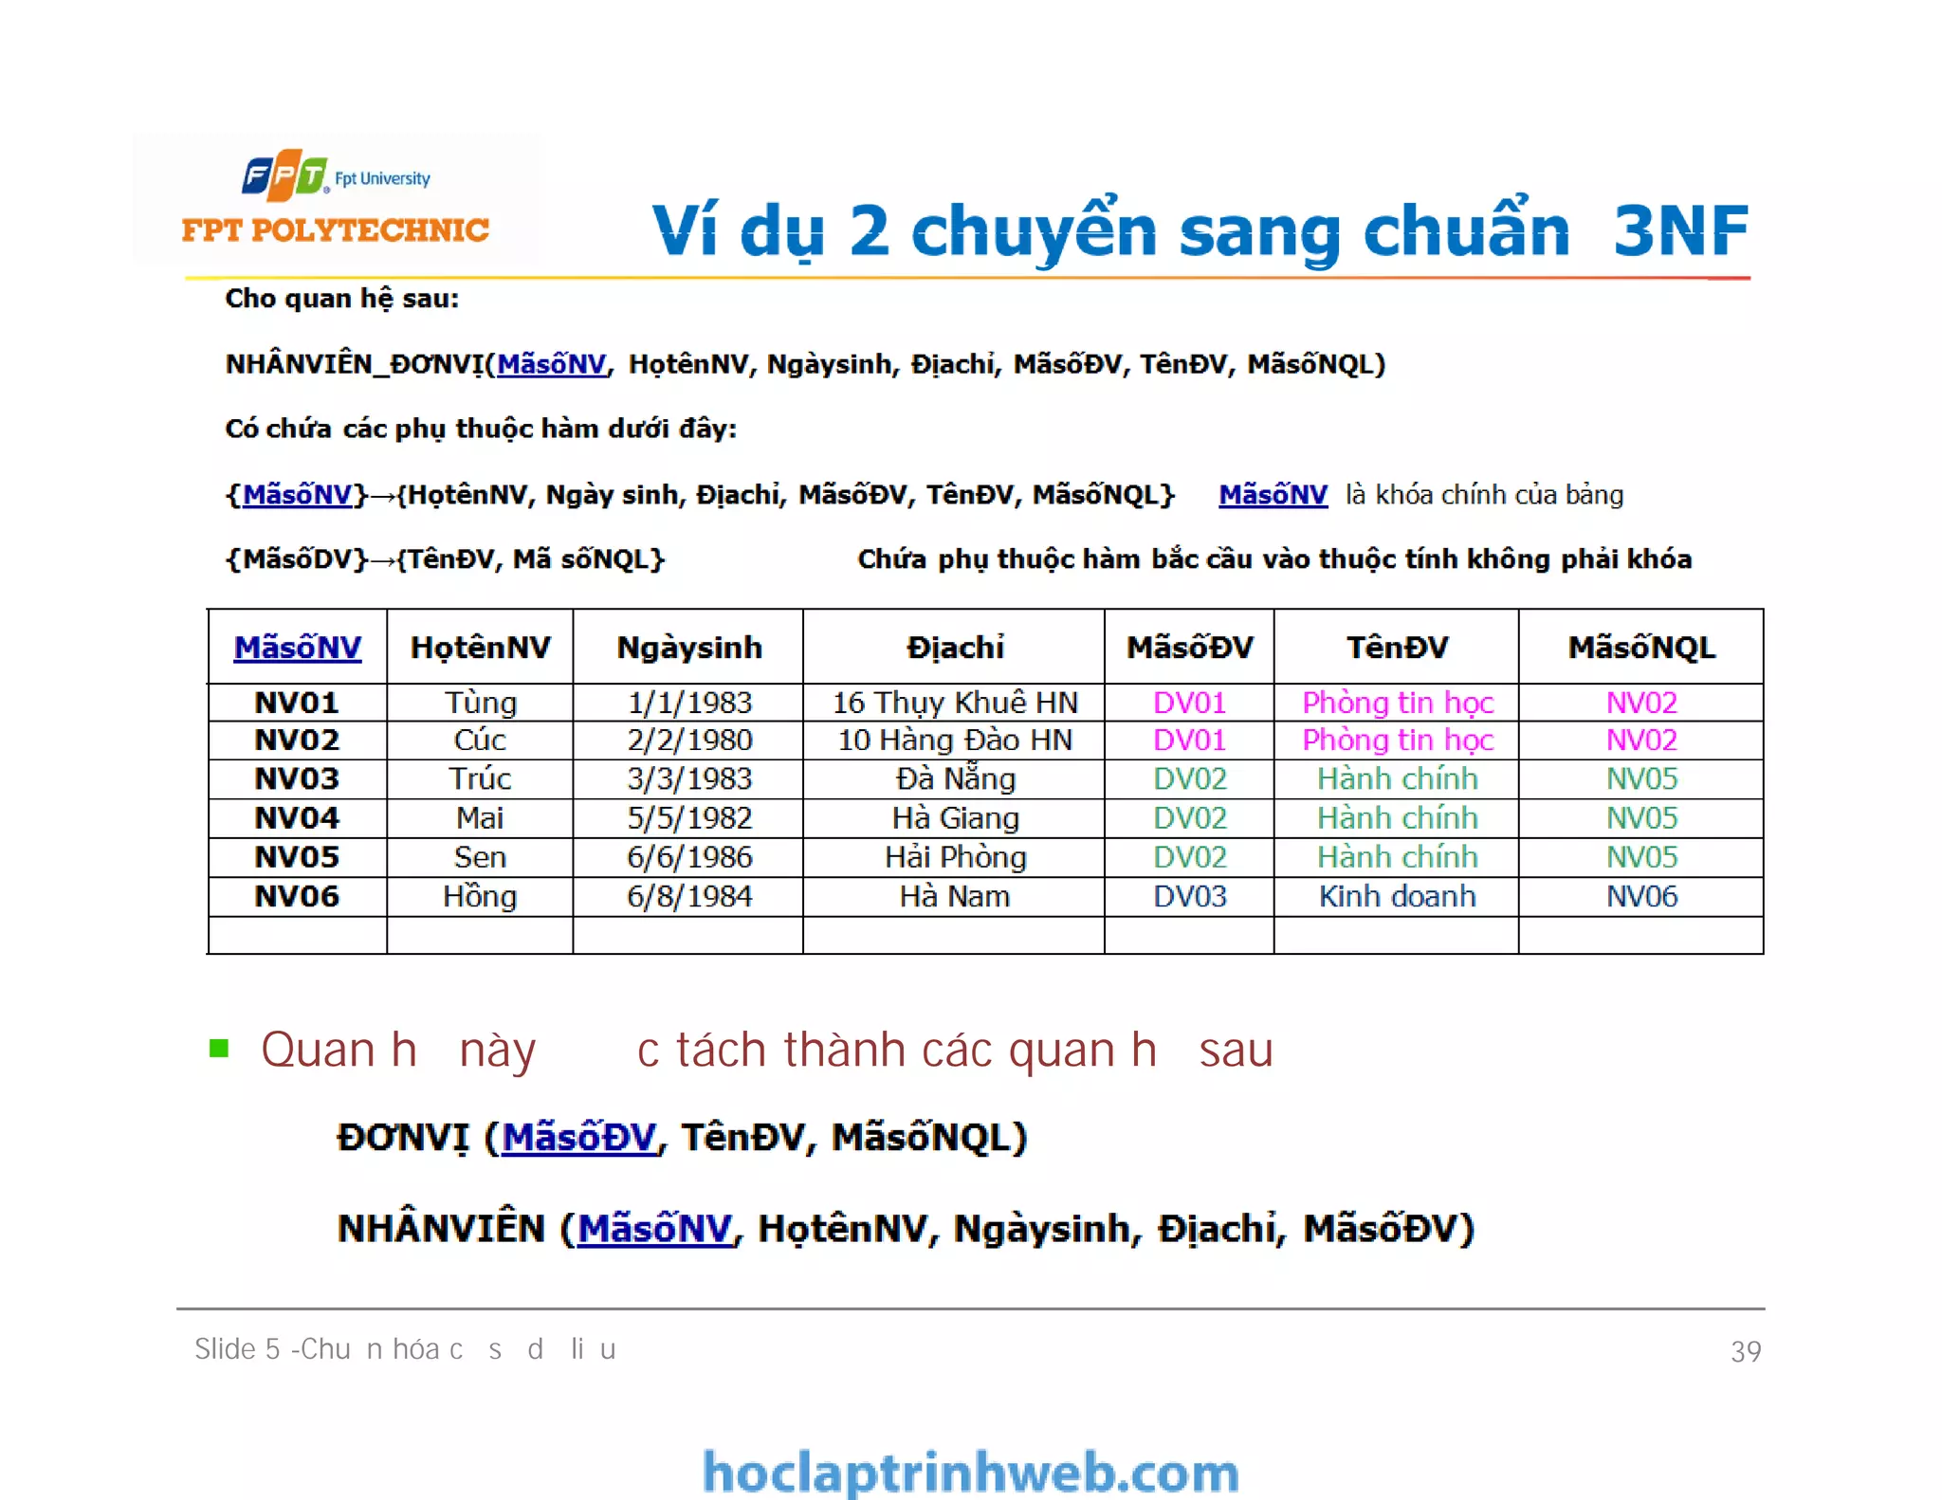Click address 16 Thụy Khuê HN

tap(955, 703)
